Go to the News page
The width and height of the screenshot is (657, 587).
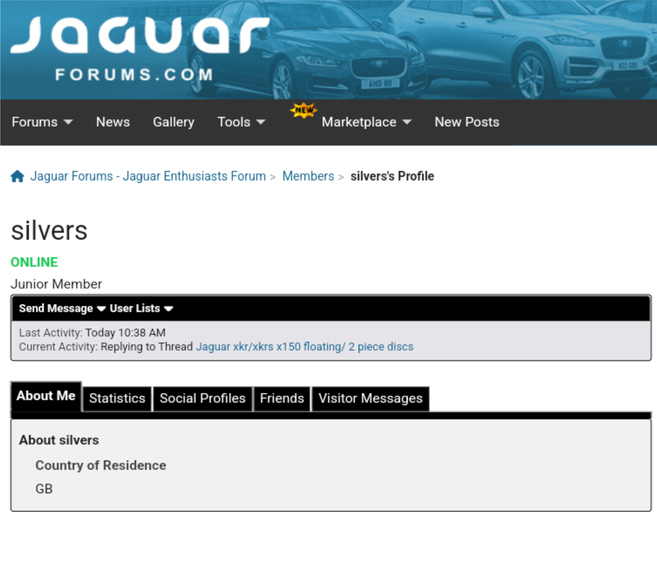click(x=113, y=122)
